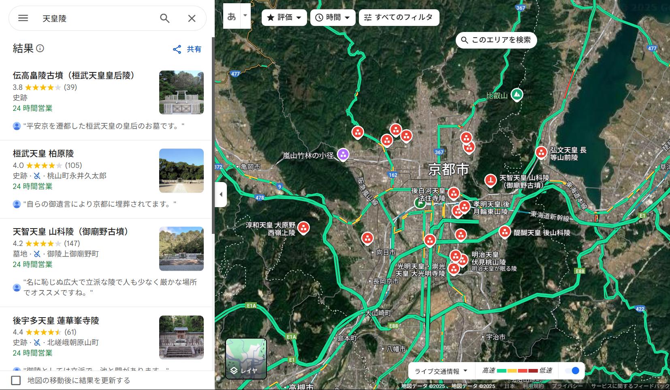Click review starting "名に恥じぬ広大で立派な陵"

click(x=110, y=287)
